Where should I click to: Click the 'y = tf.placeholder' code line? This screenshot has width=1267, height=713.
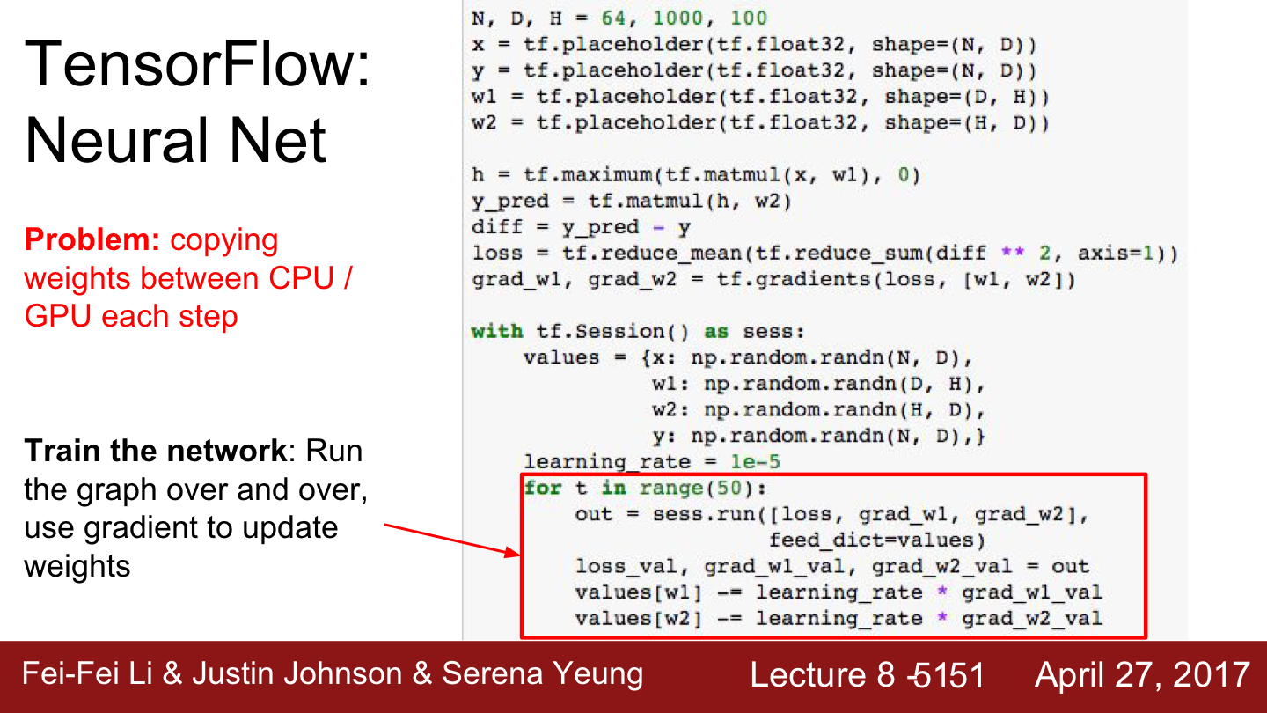[x=754, y=70]
